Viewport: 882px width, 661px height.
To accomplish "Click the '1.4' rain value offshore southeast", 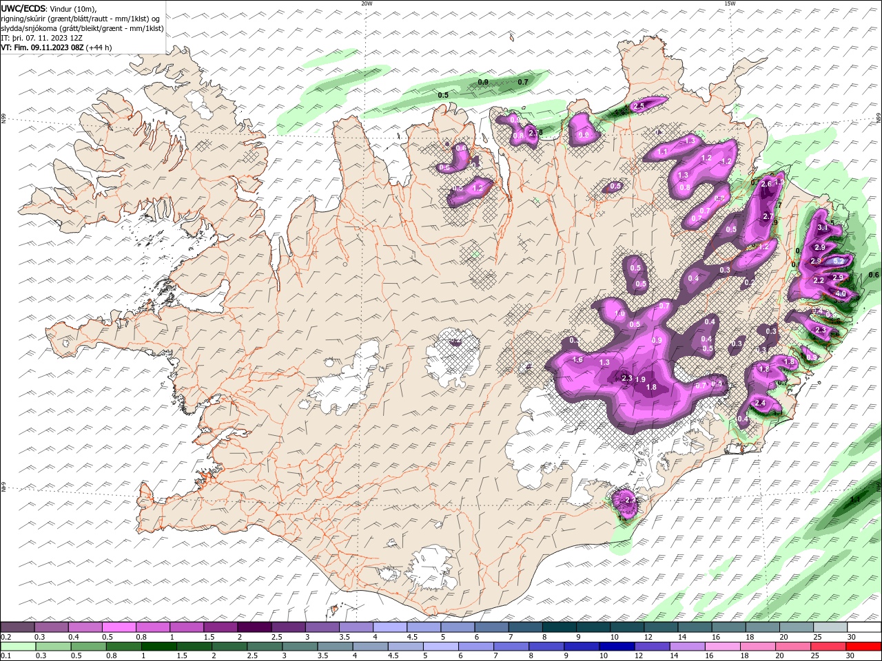I will click(855, 500).
